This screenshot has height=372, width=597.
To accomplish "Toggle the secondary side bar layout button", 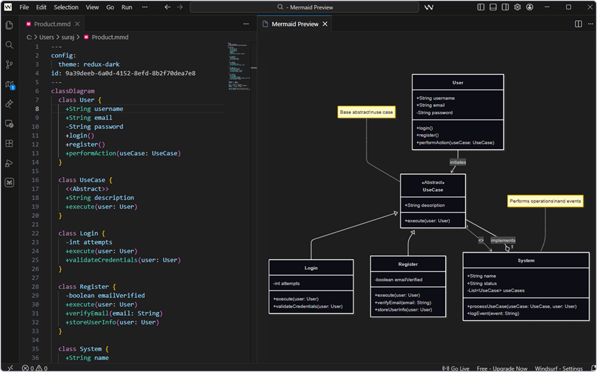I will (505, 7).
